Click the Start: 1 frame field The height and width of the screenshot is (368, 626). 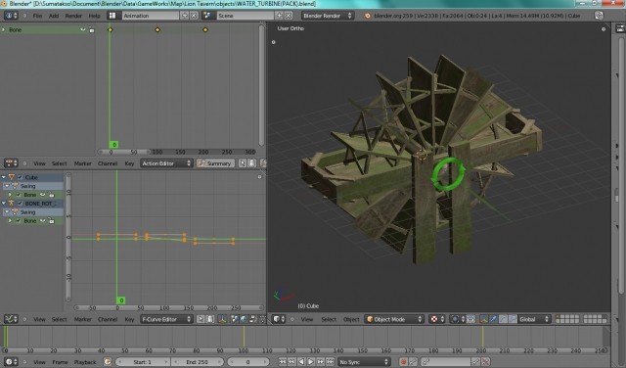[142, 361]
